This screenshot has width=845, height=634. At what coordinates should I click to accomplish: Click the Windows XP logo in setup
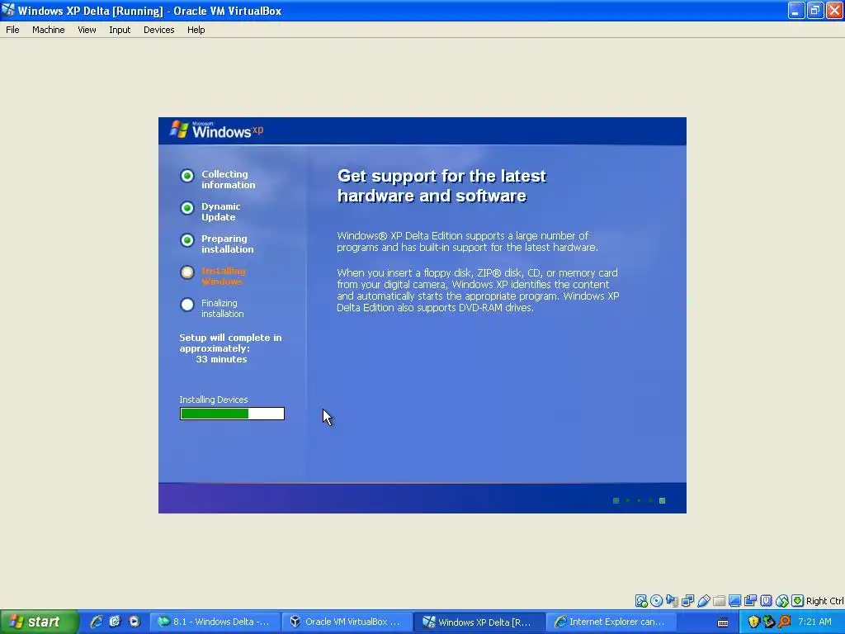[217, 130]
